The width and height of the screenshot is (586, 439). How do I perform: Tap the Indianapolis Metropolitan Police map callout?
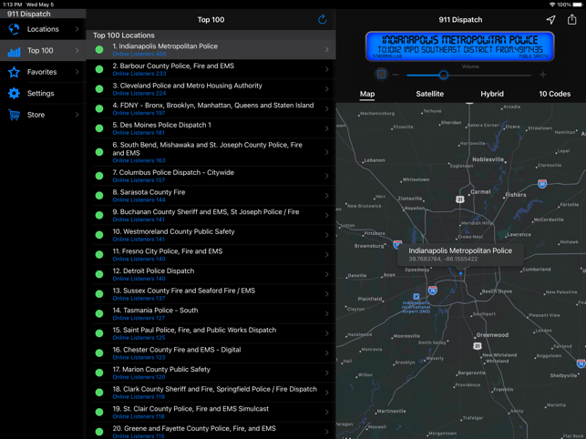click(x=460, y=254)
